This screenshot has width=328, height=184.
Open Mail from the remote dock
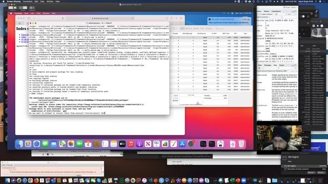click(54, 144)
